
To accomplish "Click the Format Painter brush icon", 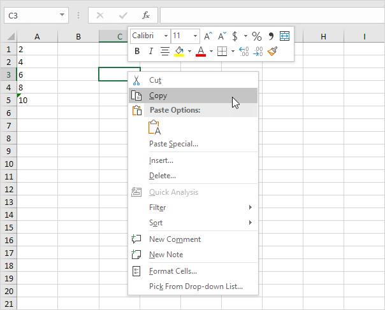I will pyautogui.click(x=273, y=52).
